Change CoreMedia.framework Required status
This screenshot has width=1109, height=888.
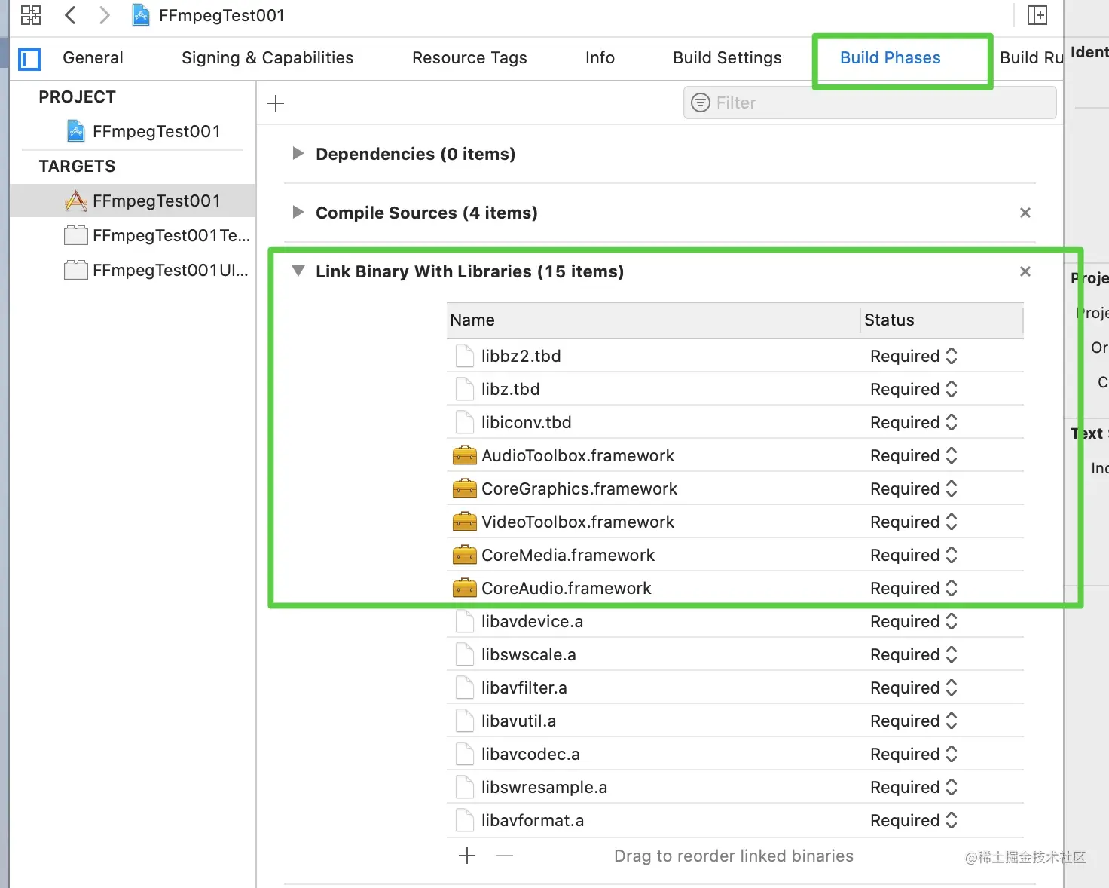pos(913,555)
